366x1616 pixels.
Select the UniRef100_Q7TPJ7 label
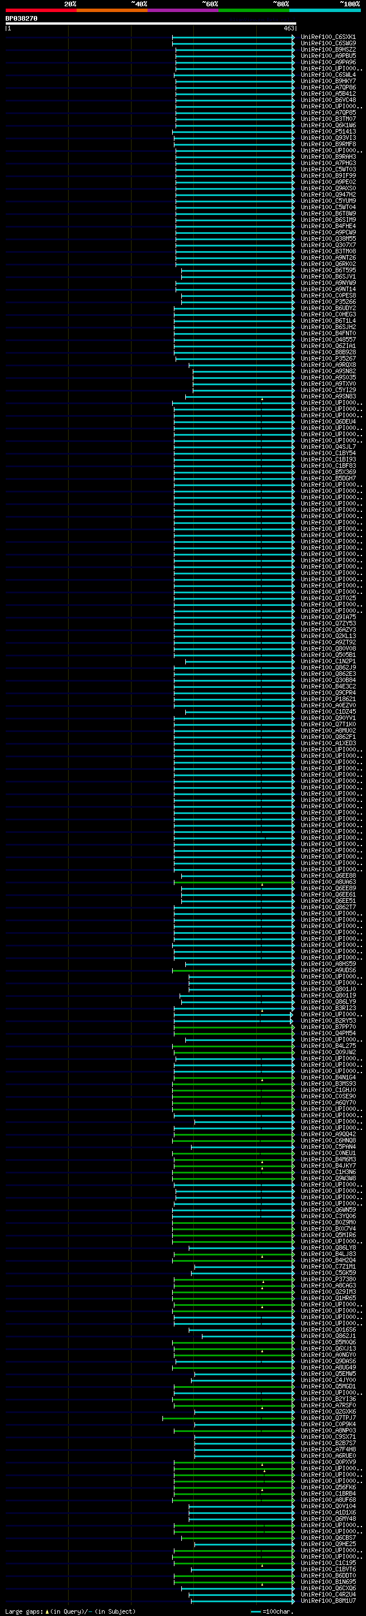[328, 1418]
